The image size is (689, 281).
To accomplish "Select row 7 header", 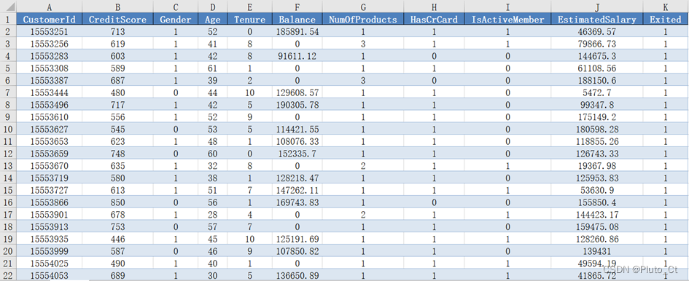I will coord(8,92).
